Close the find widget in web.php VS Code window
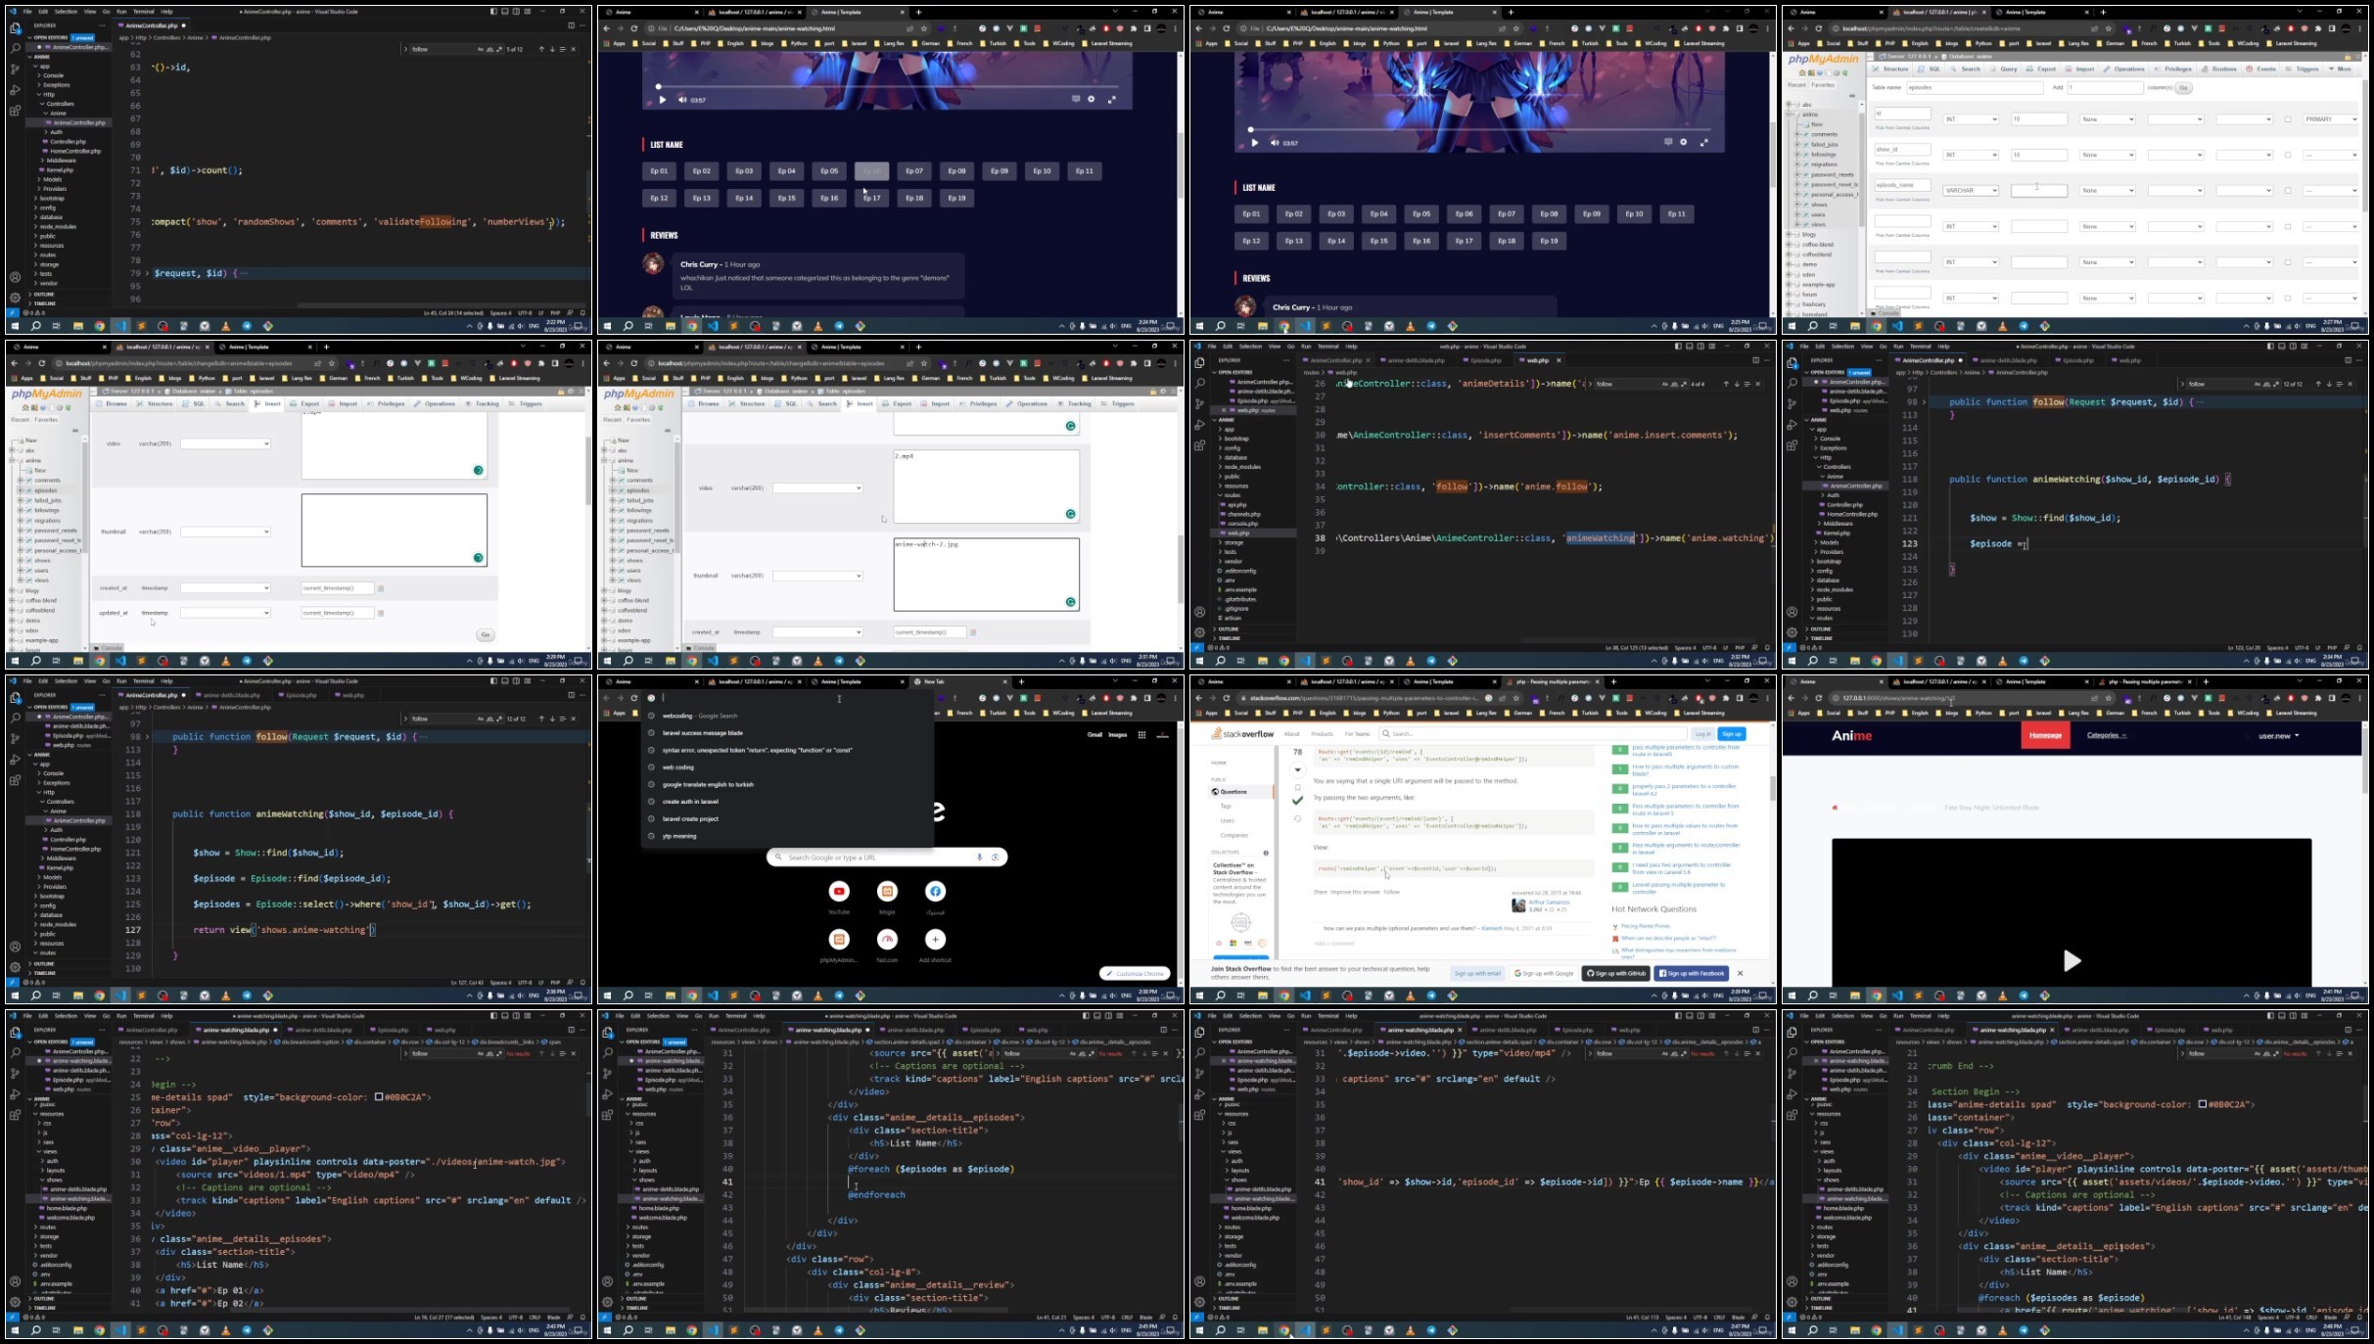Image resolution: width=2374 pixels, height=1344 pixels. coord(1757,384)
